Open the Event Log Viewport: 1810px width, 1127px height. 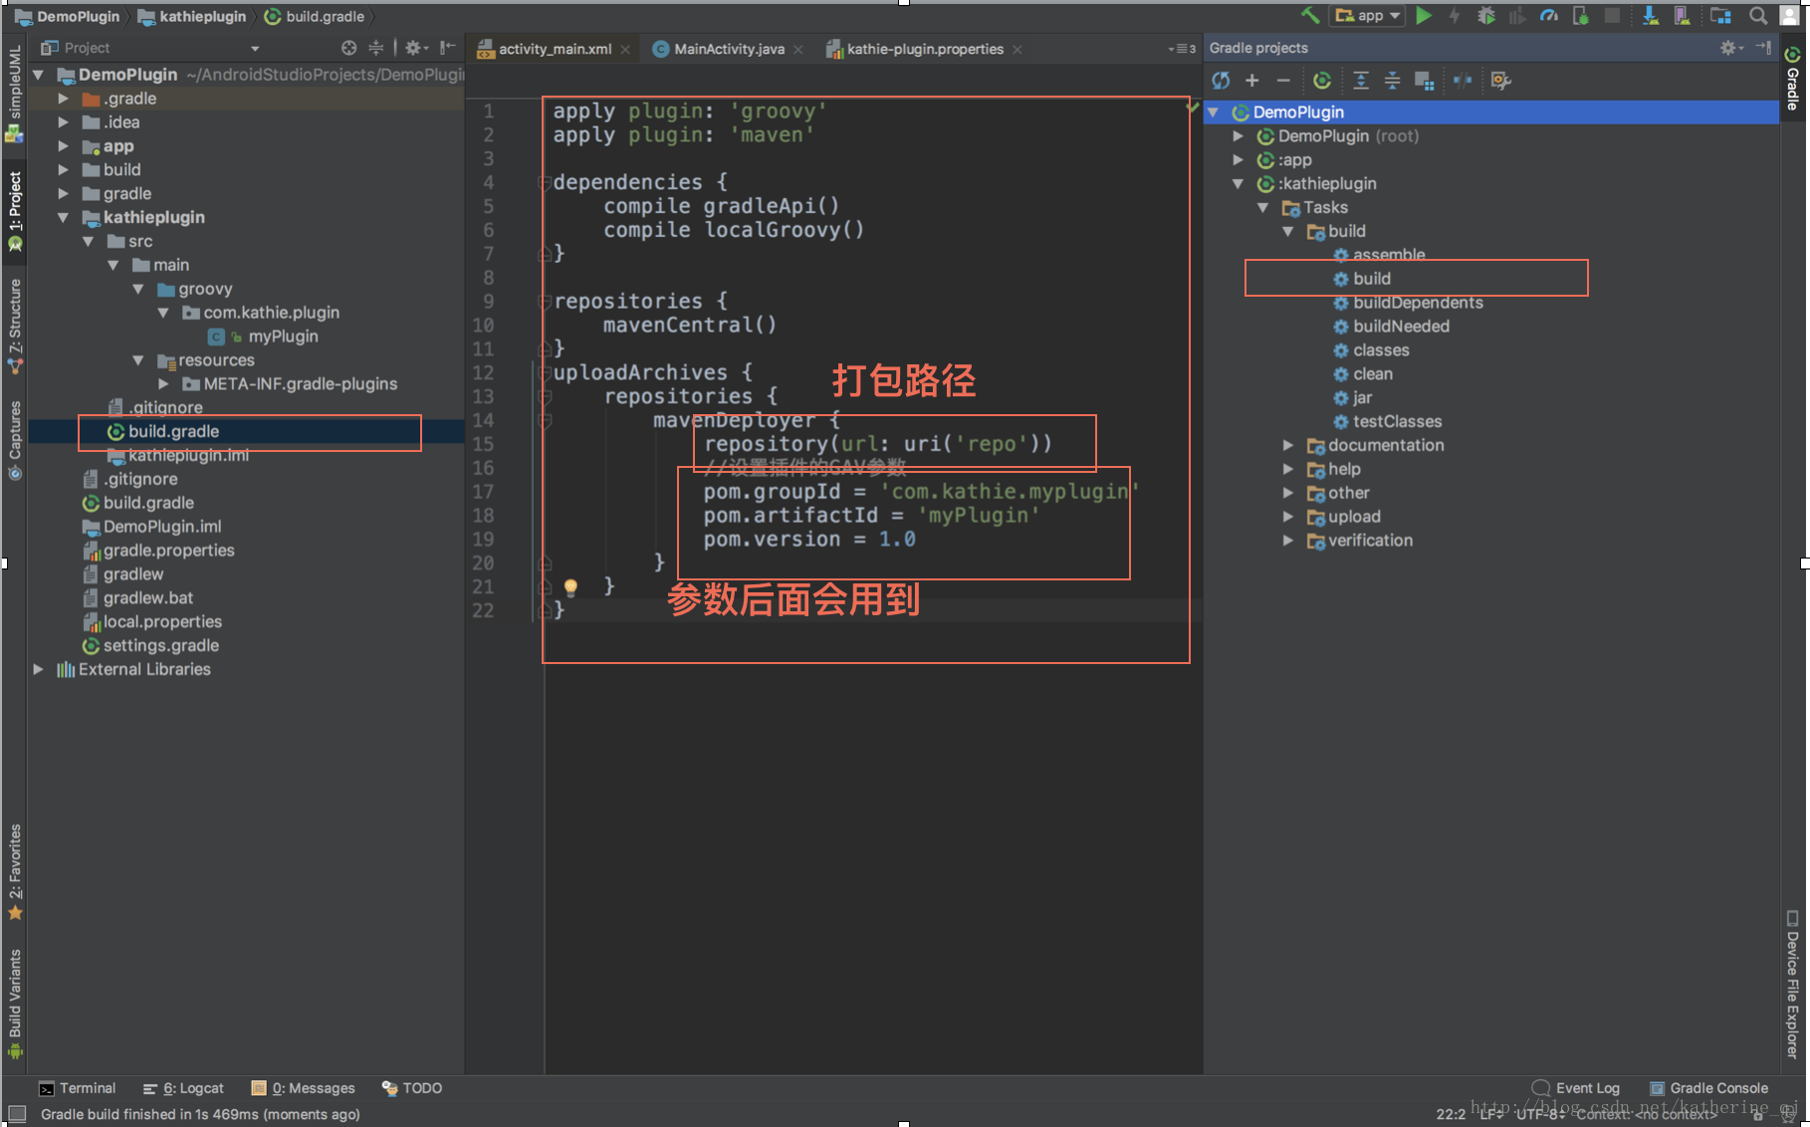click(x=1576, y=1088)
